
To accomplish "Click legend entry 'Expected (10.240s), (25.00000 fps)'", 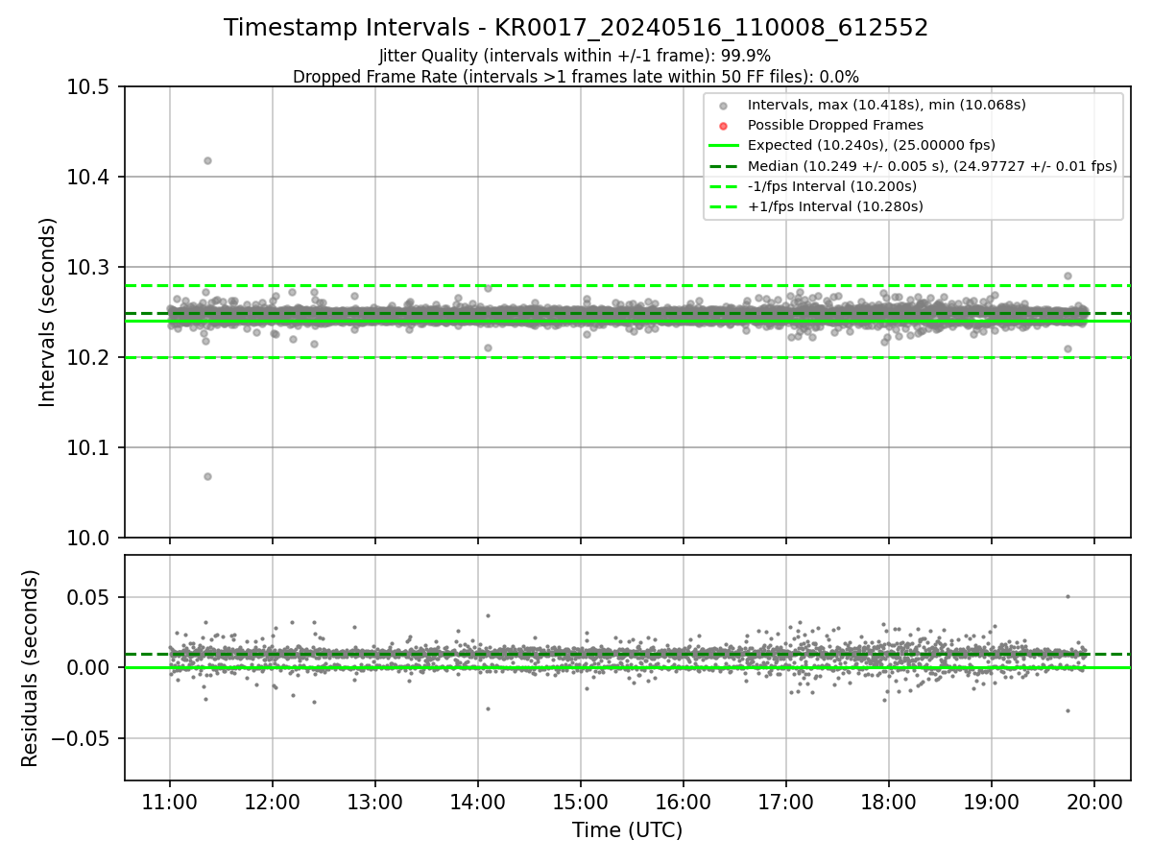I will (x=872, y=145).
